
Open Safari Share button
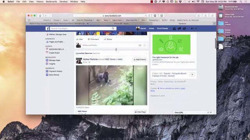point(205,16)
